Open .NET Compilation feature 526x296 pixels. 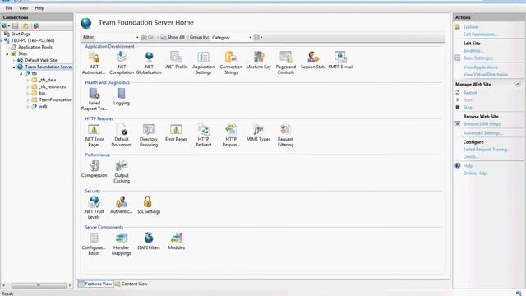122,62
